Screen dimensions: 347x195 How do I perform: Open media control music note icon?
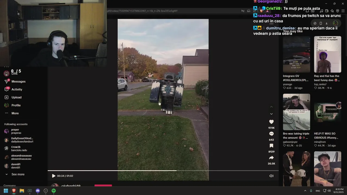[x=321, y=11]
